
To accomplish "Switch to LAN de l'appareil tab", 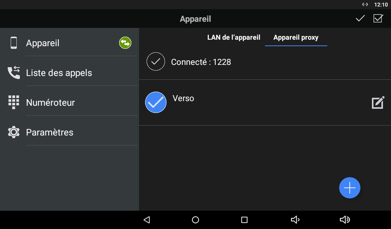I will pos(234,37).
